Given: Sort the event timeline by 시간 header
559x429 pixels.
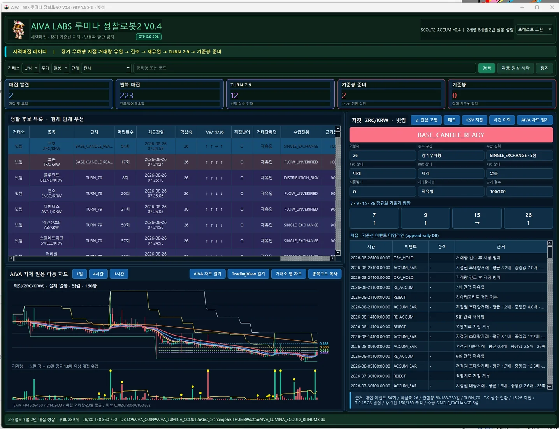Looking at the screenshot, I should click(371, 247).
